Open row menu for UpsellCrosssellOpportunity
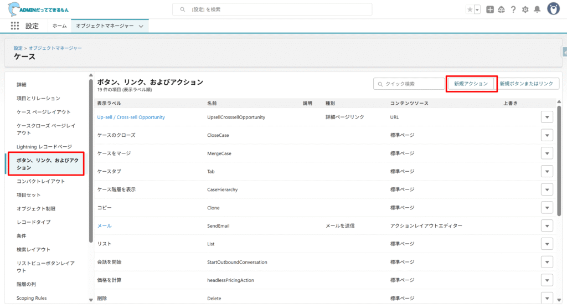This screenshot has height=308, width=567. tap(547, 117)
